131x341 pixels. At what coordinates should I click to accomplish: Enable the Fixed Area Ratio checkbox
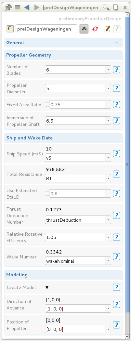tap(47, 105)
